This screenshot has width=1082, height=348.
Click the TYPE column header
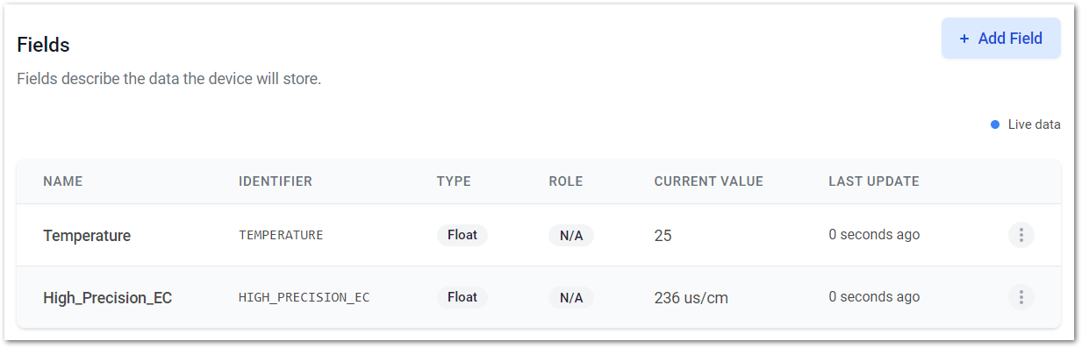coord(454,181)
